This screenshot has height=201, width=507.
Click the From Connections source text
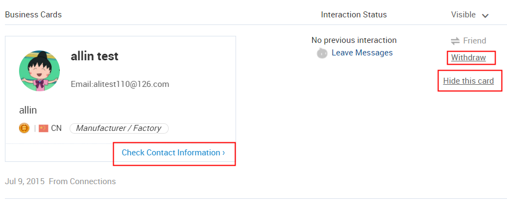[82, 181]
